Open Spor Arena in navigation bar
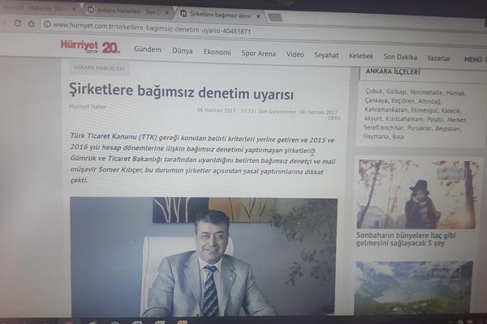Image resolution: width=487 pixels, height=324 pixels. (258, 53)
